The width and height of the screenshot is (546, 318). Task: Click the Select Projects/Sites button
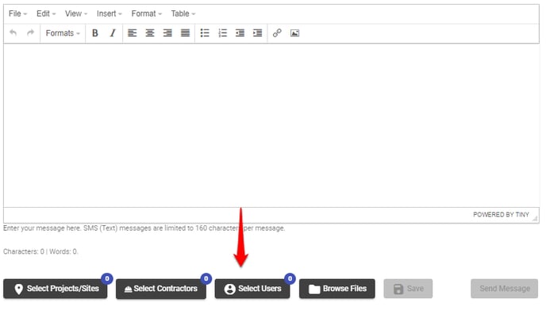[56, 289]
